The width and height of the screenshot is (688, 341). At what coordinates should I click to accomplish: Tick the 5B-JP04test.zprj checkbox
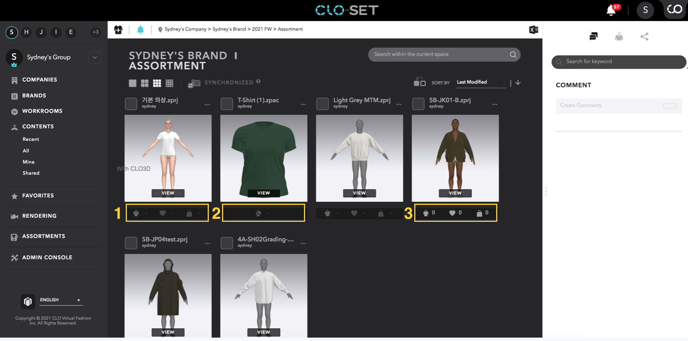[x=131, y=243]
